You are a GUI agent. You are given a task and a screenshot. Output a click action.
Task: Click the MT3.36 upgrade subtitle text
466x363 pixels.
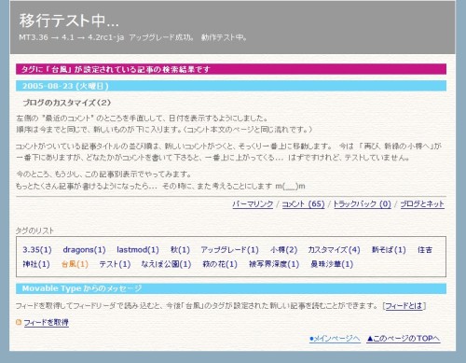pos(133,37)
